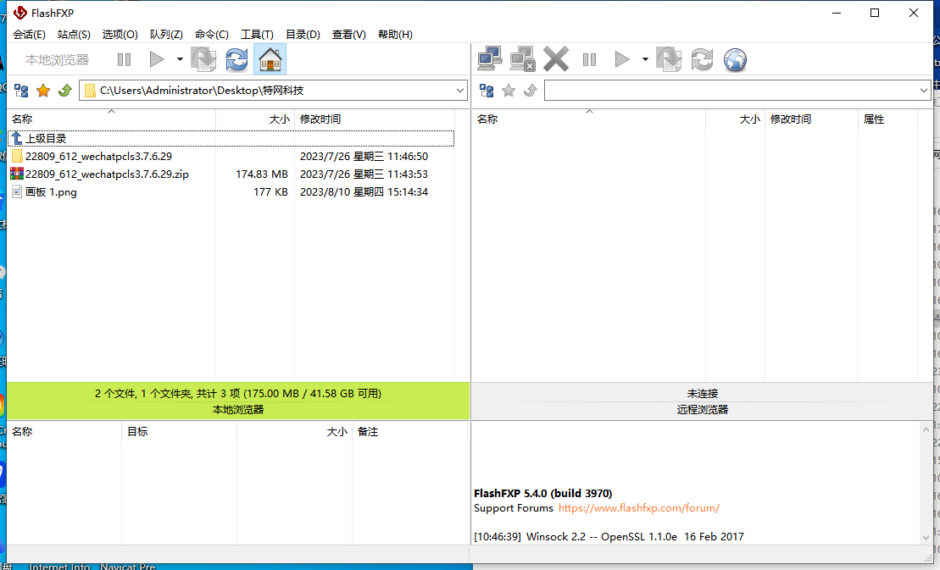
Task: Open the 帮助(H) menu
Action: (x=395, y=35)
